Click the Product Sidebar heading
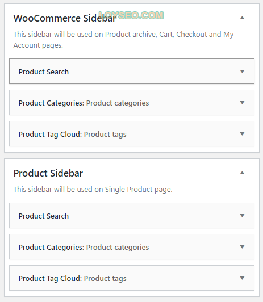This screenshot has width=263, height=302. pos(48,173)
